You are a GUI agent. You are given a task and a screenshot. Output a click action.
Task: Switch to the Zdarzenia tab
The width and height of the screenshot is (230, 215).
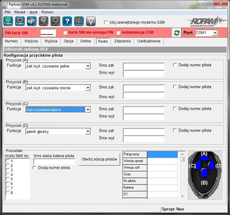tap(122, 41)
